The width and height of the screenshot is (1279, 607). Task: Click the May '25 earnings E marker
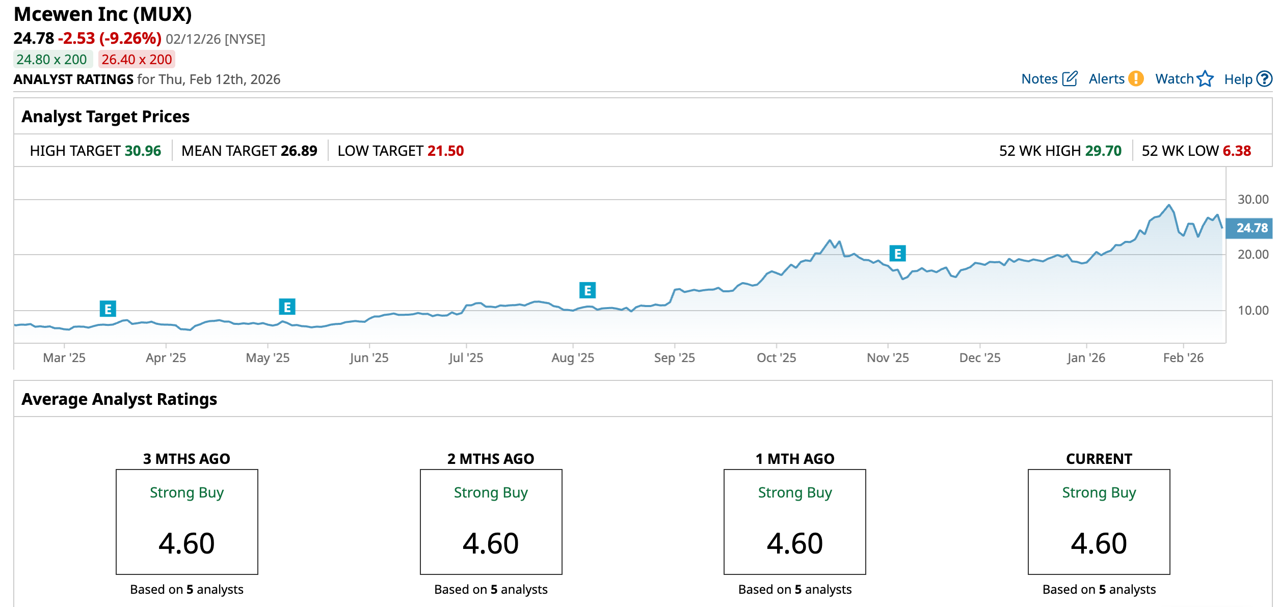pos(287,307)
